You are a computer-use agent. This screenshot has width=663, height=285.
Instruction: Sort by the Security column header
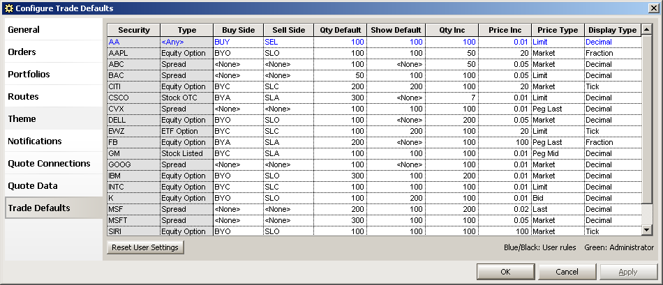pyautogui.click(x=134, y=30)
